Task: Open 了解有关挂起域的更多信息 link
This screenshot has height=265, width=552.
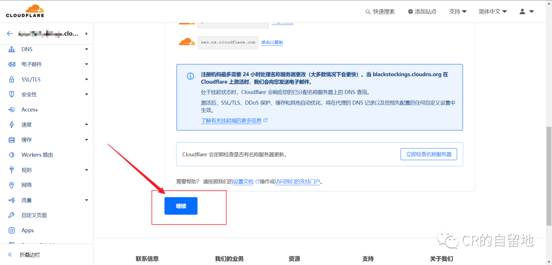Action: [x=231, y=121]
